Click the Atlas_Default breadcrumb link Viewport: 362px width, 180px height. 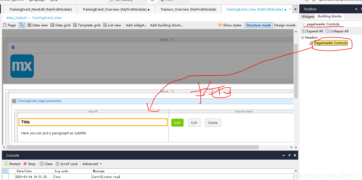16,18
